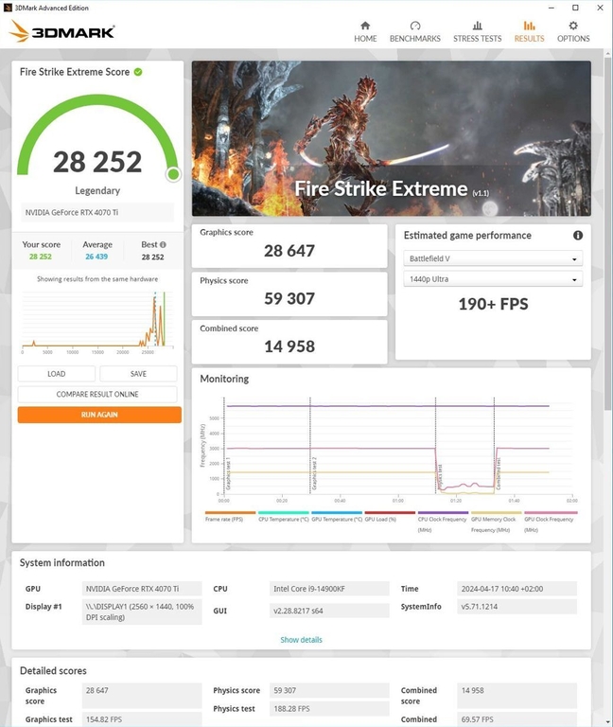The height and width of the screenshot is (727, 613).
Task: Click the Physics test 188.28 FPS value
Action: point(329,708)
